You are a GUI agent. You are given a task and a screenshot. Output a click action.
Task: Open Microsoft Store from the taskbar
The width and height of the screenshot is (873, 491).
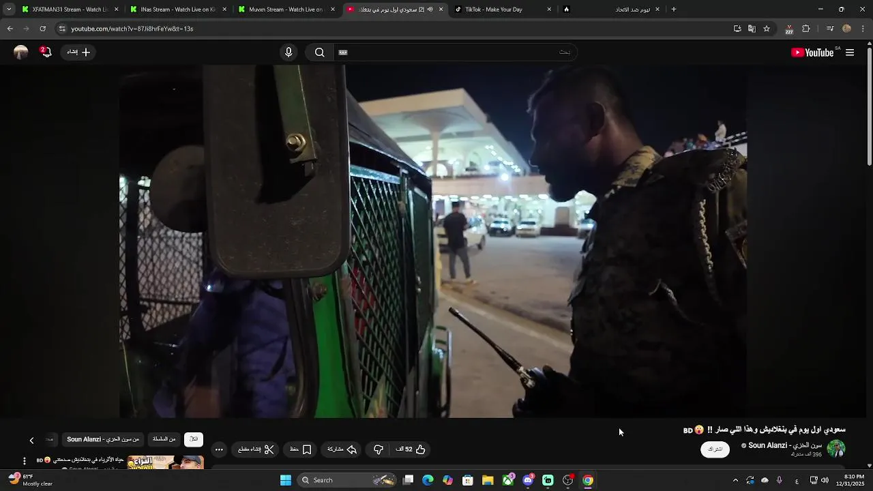(468, 480)
